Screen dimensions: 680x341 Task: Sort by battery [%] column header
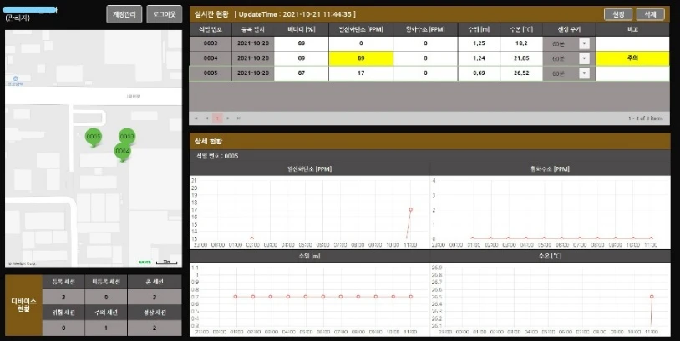(x=302, y=29)
